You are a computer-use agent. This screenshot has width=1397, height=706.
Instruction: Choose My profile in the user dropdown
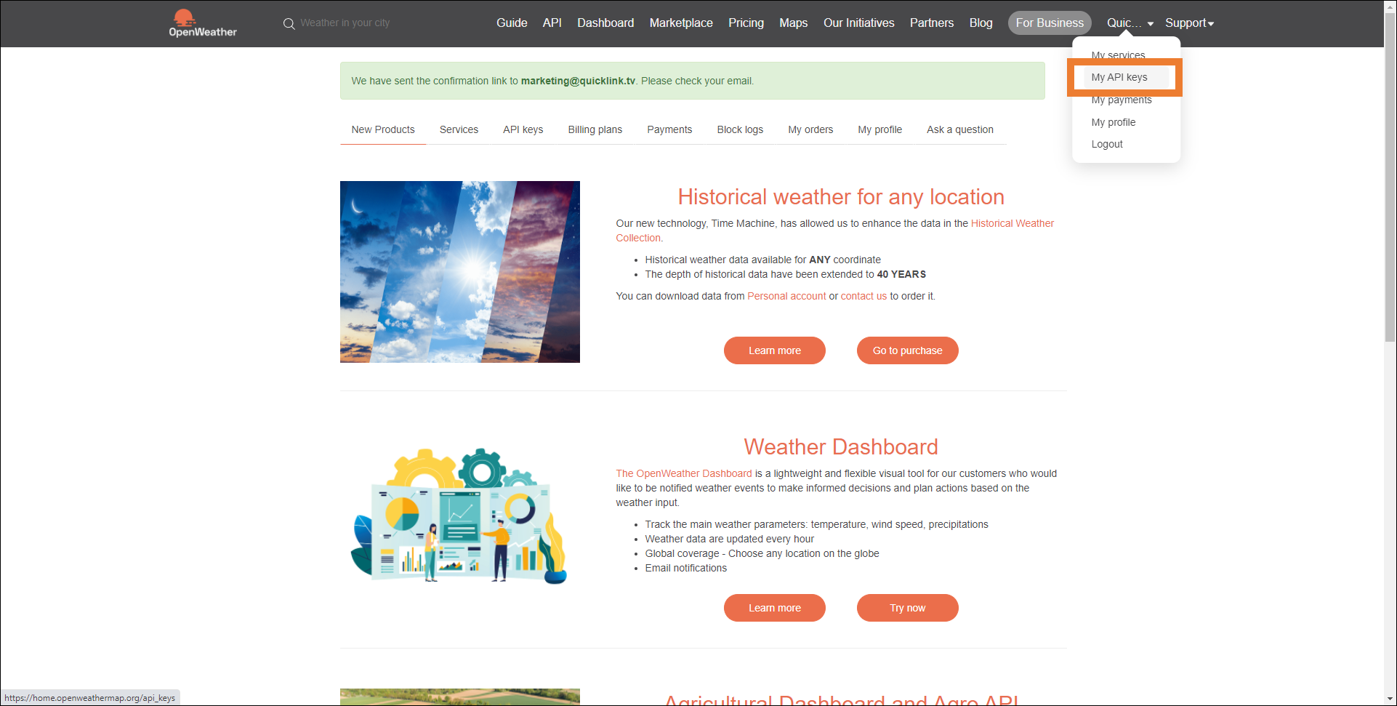(1114, 122)
